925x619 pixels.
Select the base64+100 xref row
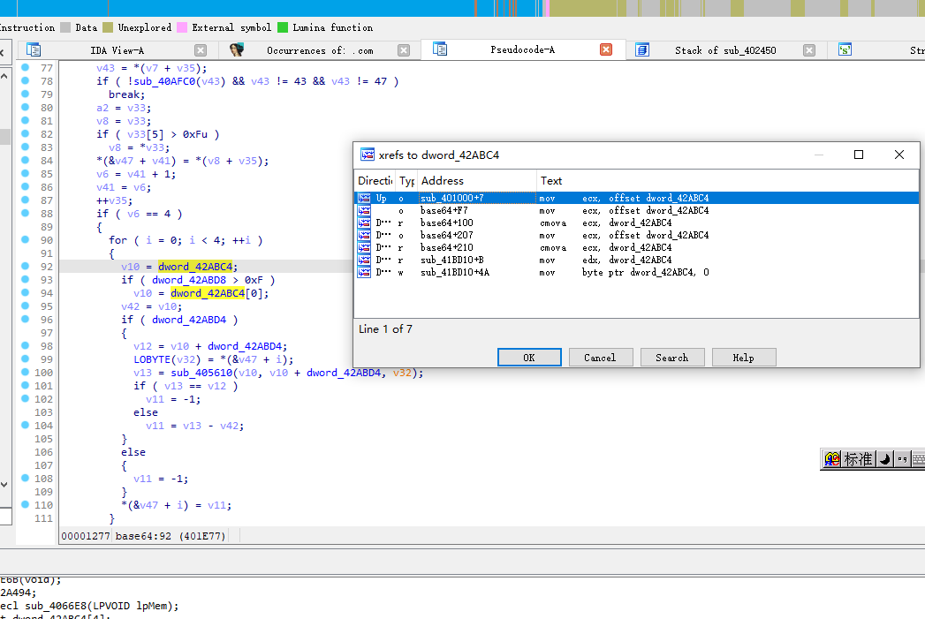click(x=446, y=223)
